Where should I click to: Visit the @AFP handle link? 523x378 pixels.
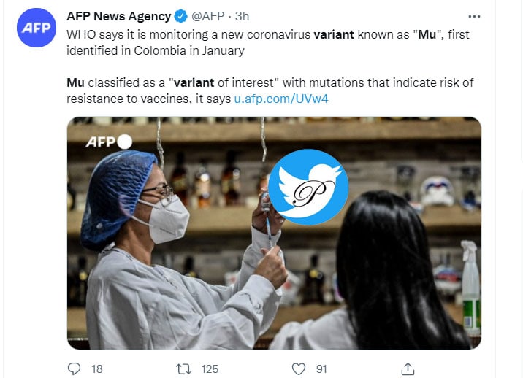coord(207,16)
